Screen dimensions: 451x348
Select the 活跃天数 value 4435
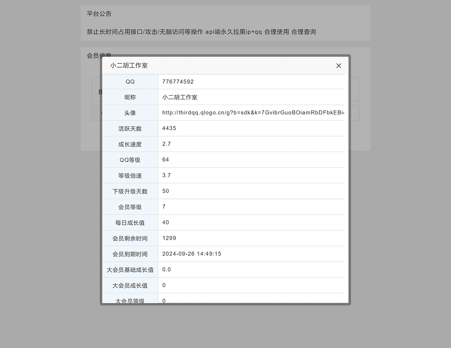[169, 128]
